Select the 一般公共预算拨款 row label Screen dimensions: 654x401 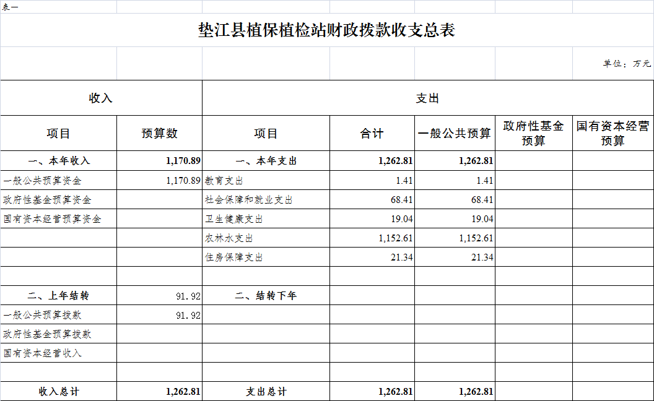point(43,315)
